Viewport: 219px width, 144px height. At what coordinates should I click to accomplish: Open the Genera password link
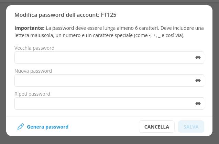pos(48,127)
